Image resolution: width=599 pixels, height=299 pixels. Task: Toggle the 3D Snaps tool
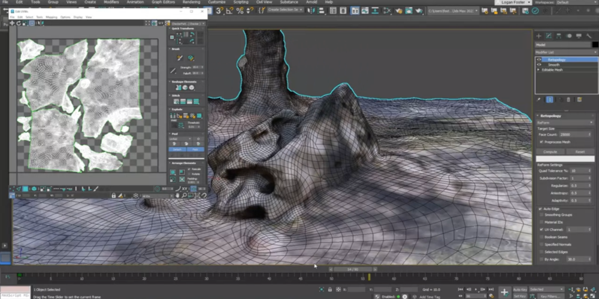click(220, 11)
